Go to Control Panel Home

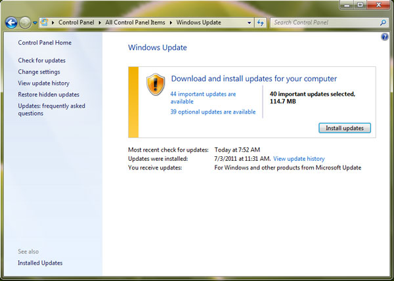pos(45,43)
